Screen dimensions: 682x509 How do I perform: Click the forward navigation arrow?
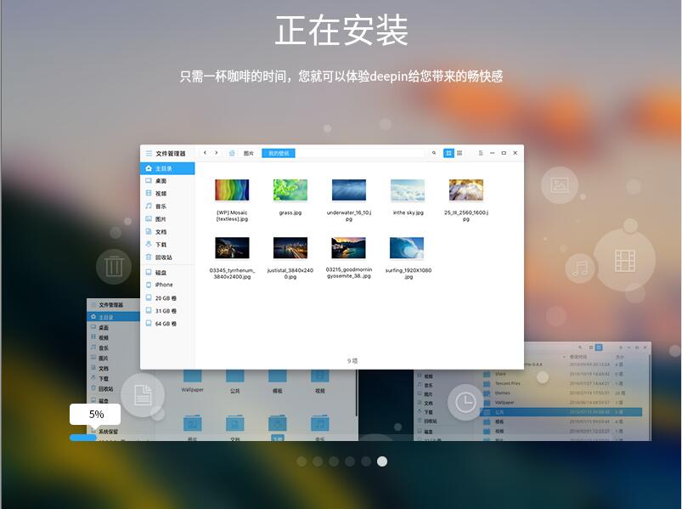217,154
